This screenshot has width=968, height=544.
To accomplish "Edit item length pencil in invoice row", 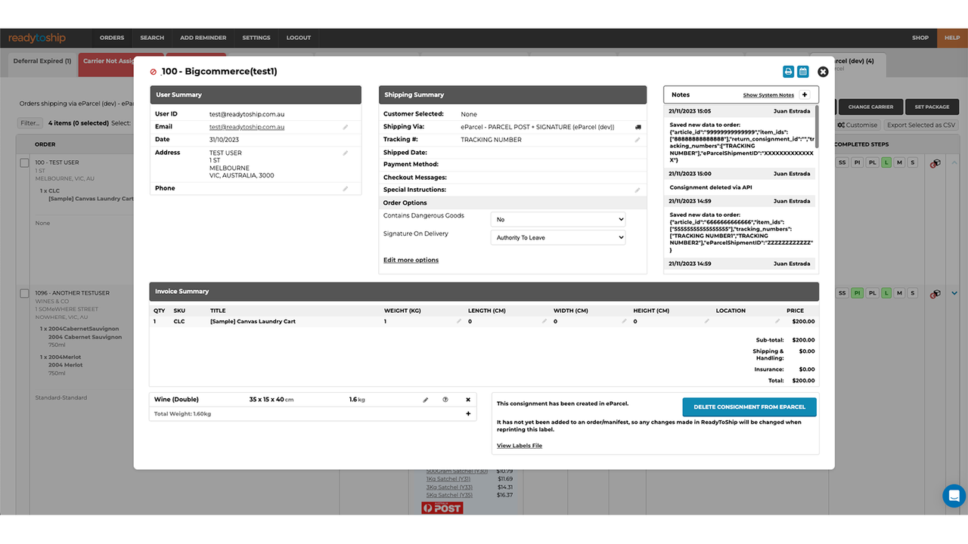I will point(544,321).
